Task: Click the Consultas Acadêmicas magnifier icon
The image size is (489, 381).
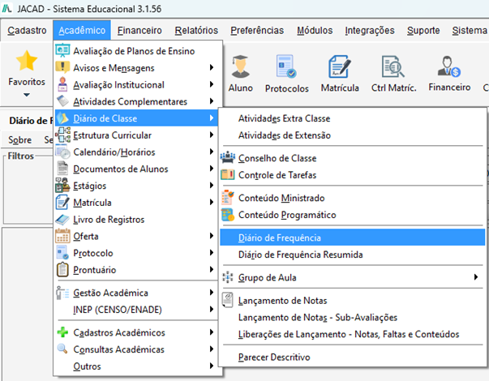Action: [x=62, y=349]
